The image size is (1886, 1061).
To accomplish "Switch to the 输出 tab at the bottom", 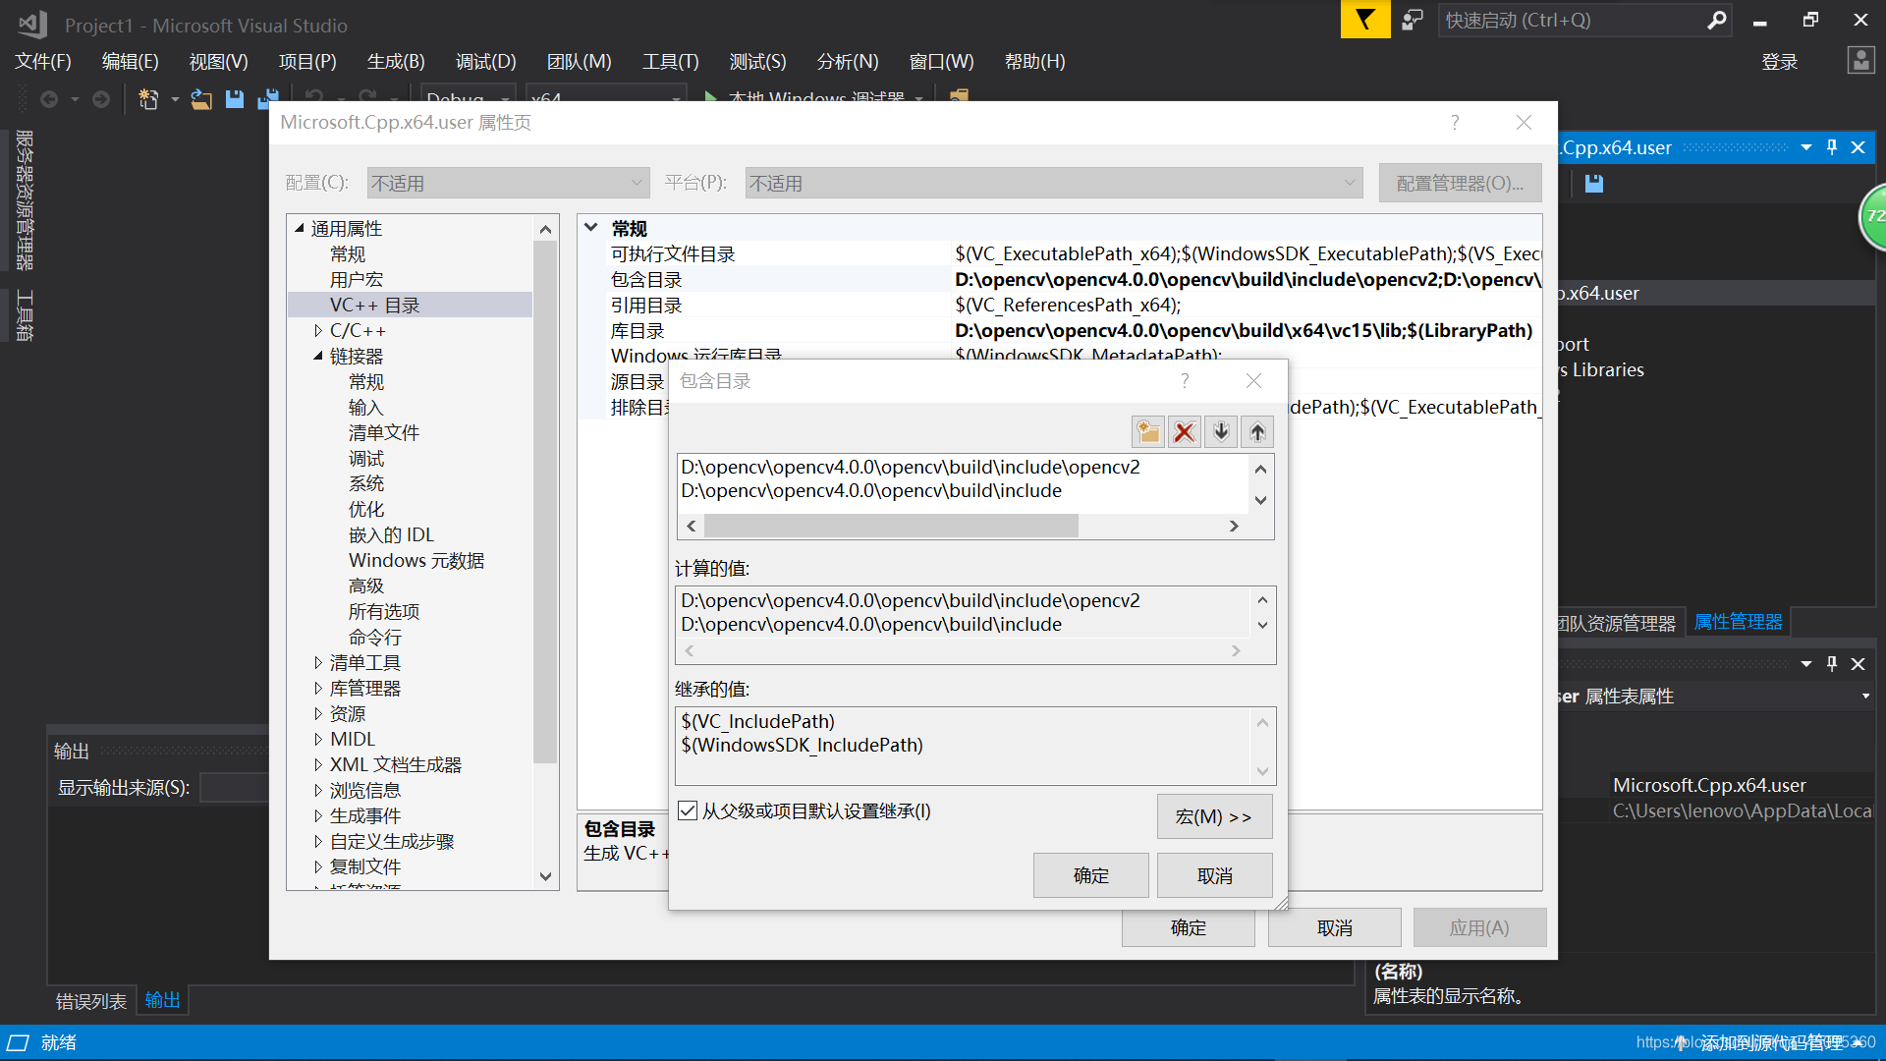I will coord(162,1000).
